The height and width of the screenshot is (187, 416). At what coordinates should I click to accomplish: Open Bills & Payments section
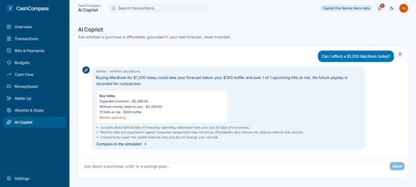point(35,51)
